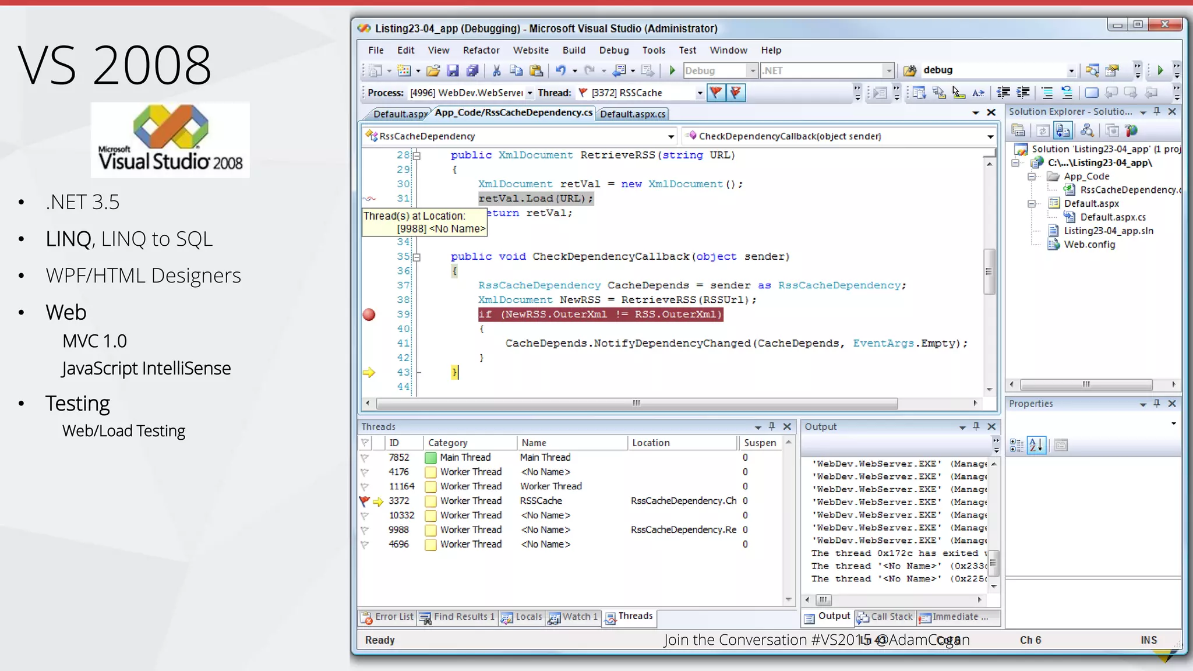The width and height of the screenshot is (1193, 671).
Task: Pin the Threads panel with pushpin icon
Action: [x=772, y=426]
